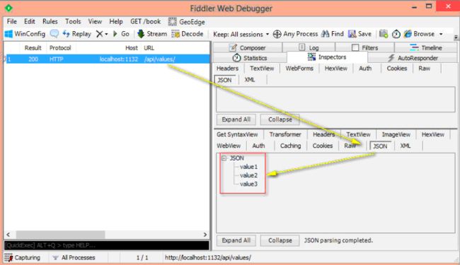Click the All Processes status bar filter
460x265 pixels.
(74, 258)
